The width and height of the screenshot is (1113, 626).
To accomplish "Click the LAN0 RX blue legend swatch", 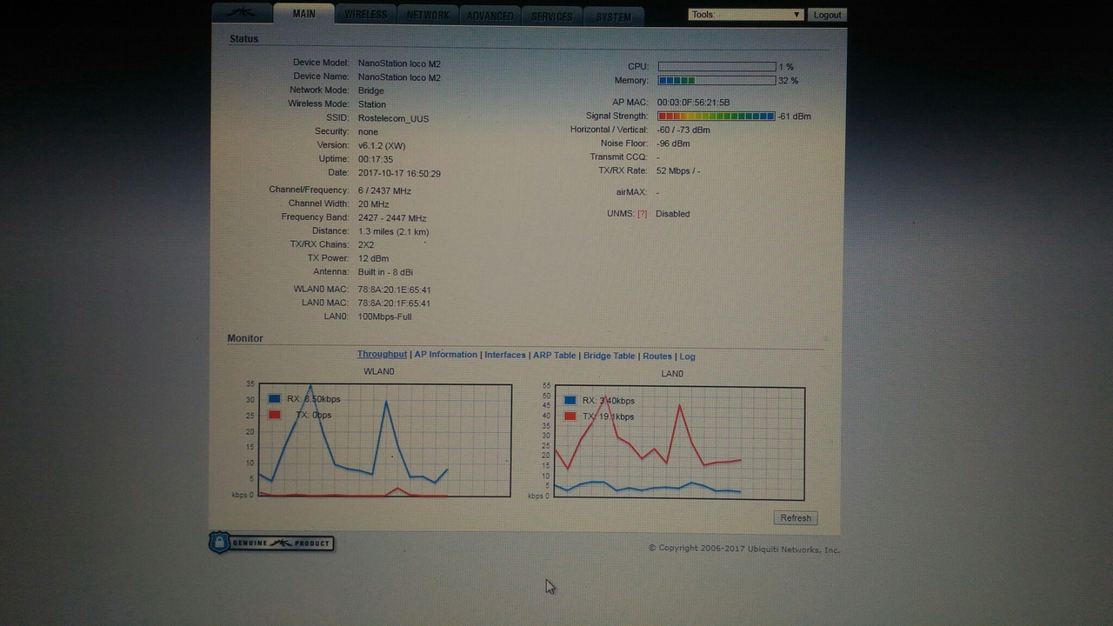I will click(570, 401).
